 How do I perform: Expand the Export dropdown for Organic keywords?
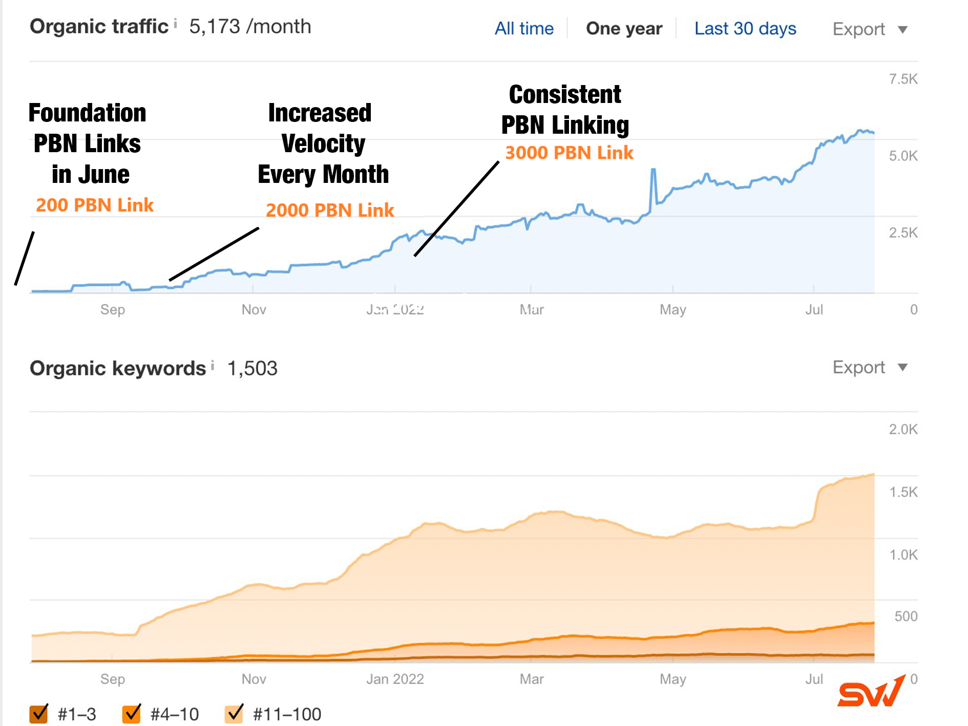870,367
